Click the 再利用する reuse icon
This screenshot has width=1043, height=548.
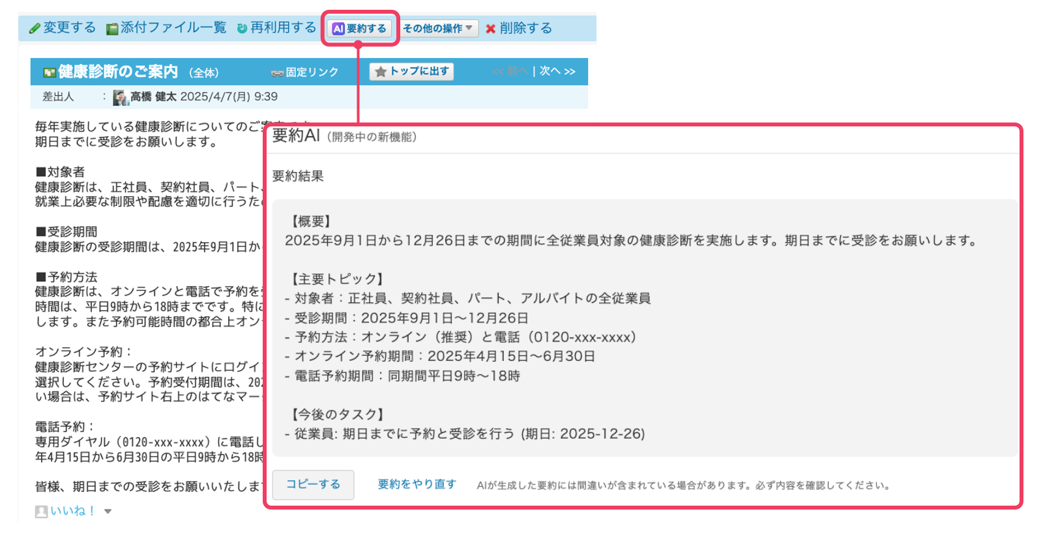tap(242, 29)
